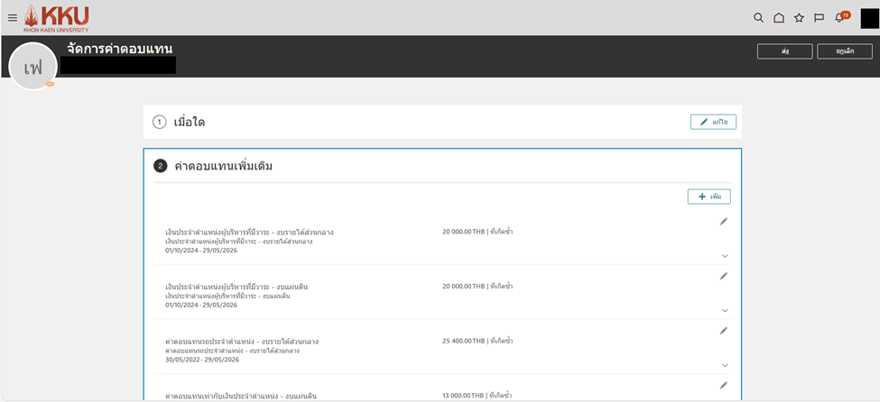Image resolution: width=880 pixels, height=402 pixels.
Task: Open the user profile menu at top right
Action: pyautogui.click(x=869, y=17)
